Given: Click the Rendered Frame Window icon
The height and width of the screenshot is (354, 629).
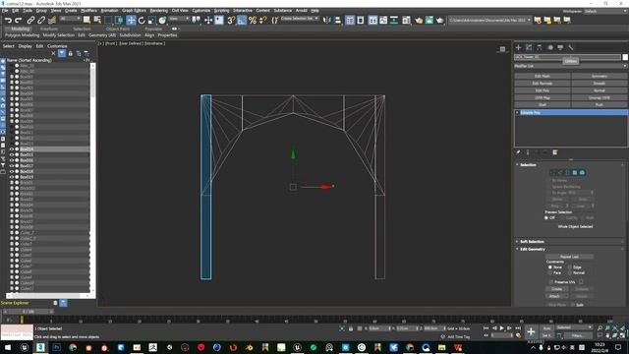Looking at the screenshot, I should tap(429, 20).
